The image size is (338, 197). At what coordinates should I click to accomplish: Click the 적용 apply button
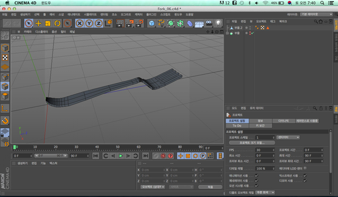click(210, 187)
